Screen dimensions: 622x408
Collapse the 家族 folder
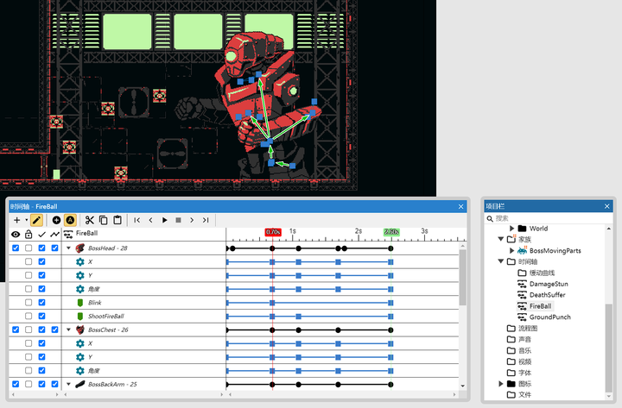501,239
